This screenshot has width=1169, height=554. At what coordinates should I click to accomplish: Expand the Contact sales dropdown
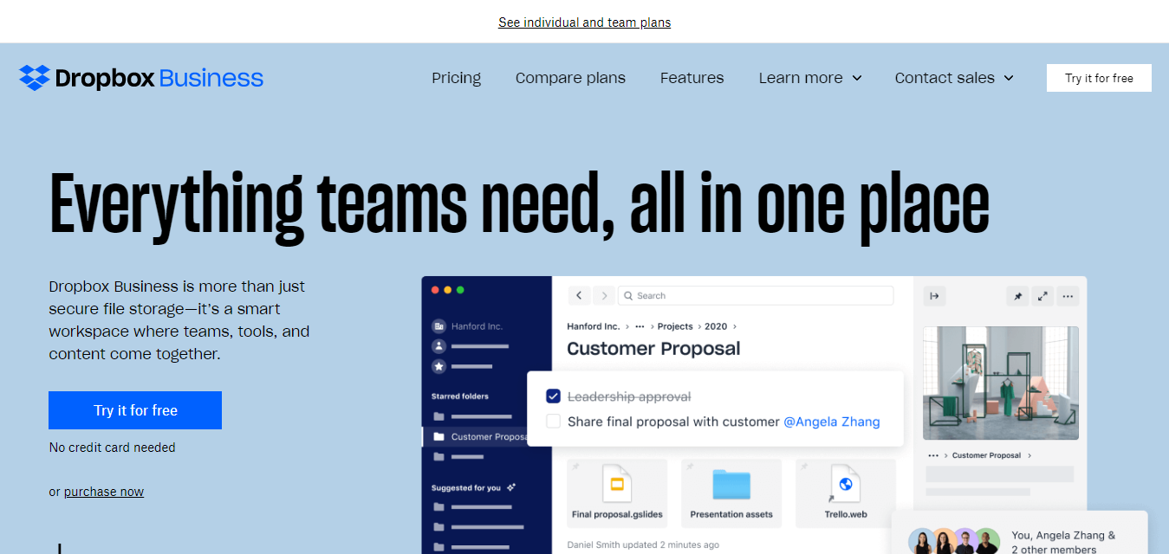[x=953, y=78]
